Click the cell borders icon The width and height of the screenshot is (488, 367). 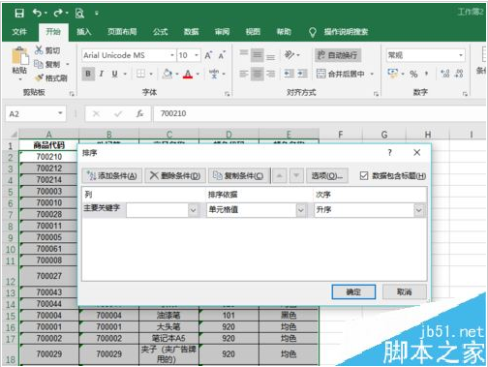140,74
